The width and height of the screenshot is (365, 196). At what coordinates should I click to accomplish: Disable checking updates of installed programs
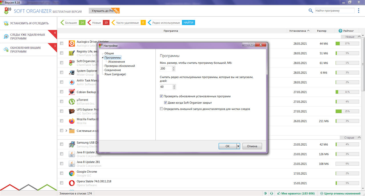162,96
